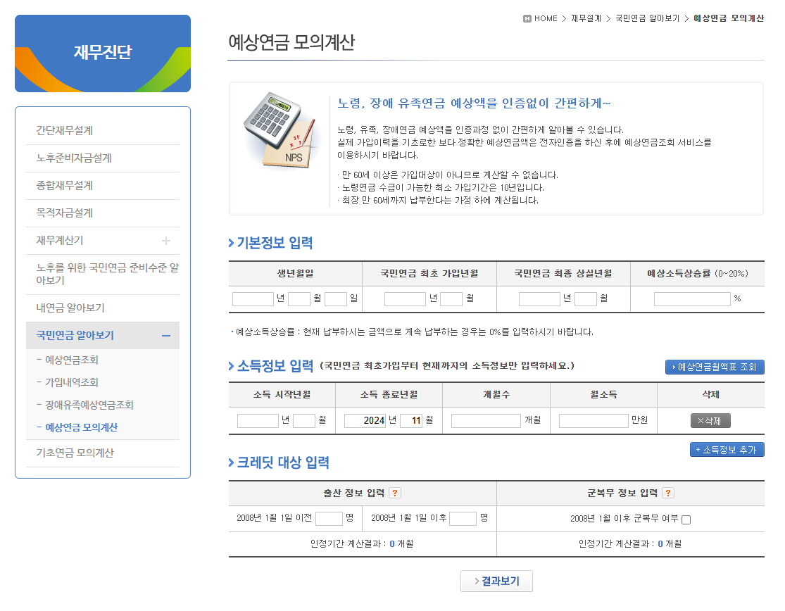The height and width of the screenshot is (611, 785).
Task: Click the help icon beside 출산 정보 입력
Action: pos(395,493)
